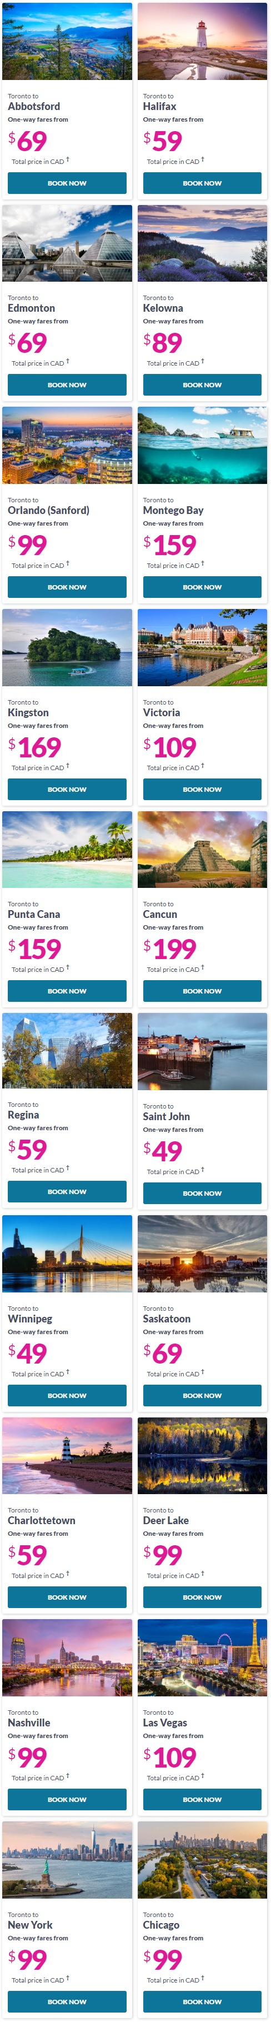The image size is (271, 2022).
Task: Click the Punta Cana beach image
Action: [67, 849]
